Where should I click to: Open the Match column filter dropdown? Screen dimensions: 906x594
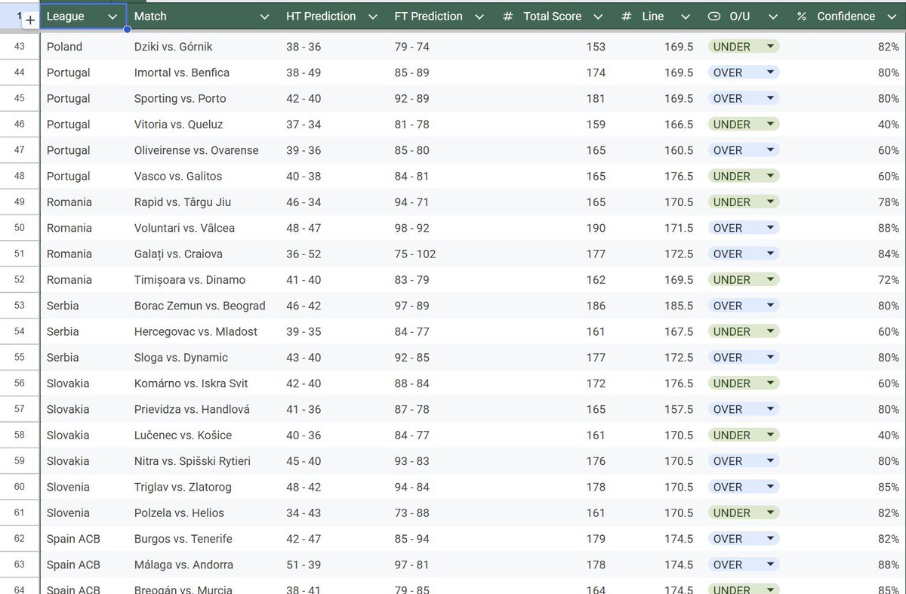coord(264,17)
